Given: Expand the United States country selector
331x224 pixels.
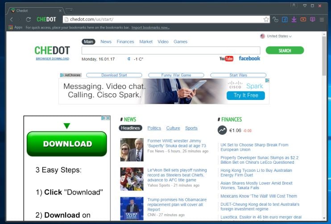Looking at the screenshot, I should coord(276,36).
